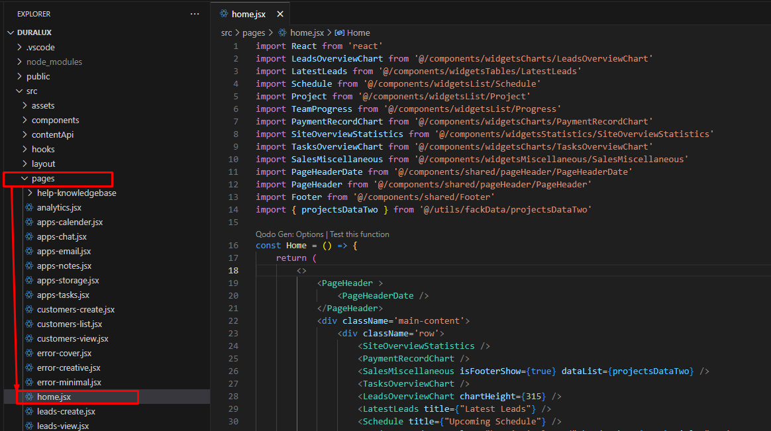Click the React icon in breadcrumb home.jsx
The height and width of the screenshot is (431, 771).
pyautogui.click(x=282, y=32)
